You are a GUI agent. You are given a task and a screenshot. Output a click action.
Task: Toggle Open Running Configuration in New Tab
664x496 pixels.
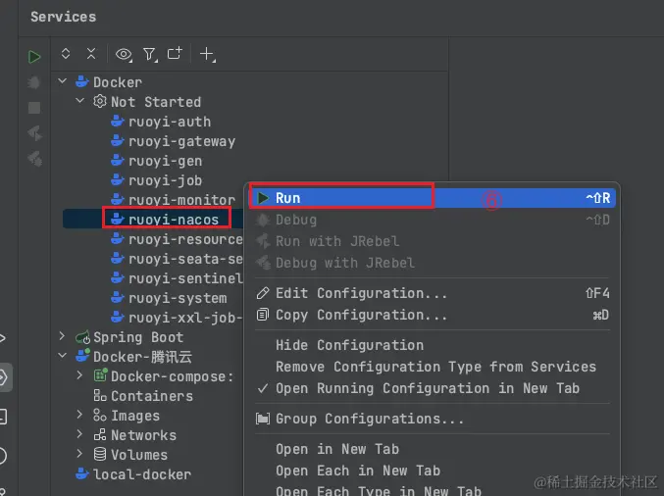432,388
